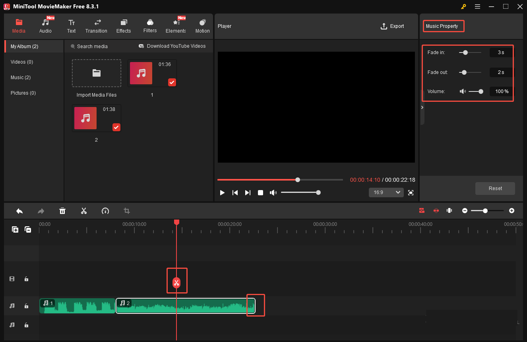Uncheck the selected music file labeled 1
Screen dimensions: 527x342
click(x=172, y=82)
